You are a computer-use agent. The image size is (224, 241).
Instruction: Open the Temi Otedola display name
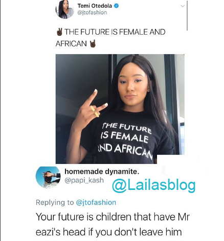point(95,6)
